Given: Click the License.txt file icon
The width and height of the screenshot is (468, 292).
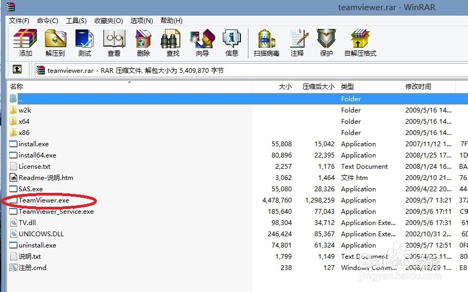Looking at the screenshot, I should click(13, 166).
